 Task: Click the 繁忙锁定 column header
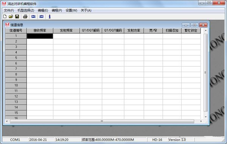tap(191, 31)
